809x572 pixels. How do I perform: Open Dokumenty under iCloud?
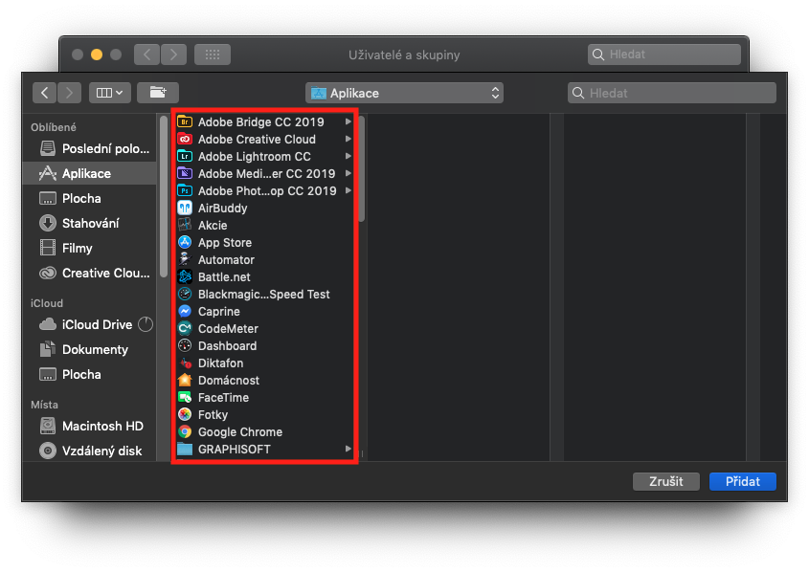point(90,349)
